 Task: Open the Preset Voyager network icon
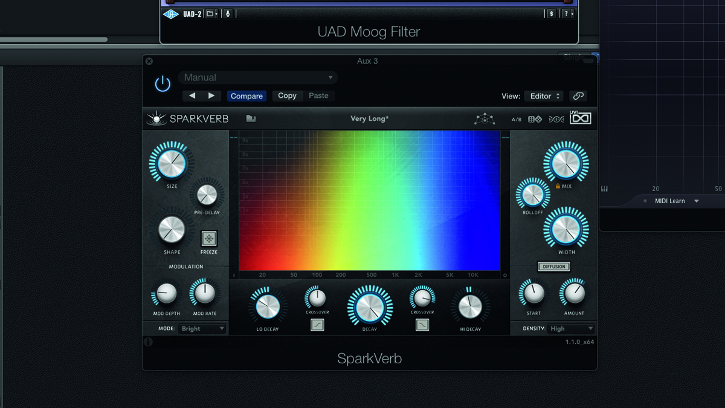(x=485, y=119)
